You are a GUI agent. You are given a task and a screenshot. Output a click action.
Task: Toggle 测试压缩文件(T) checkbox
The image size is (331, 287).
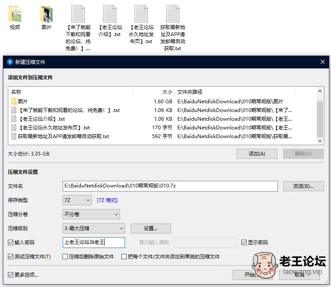(10, 257)
